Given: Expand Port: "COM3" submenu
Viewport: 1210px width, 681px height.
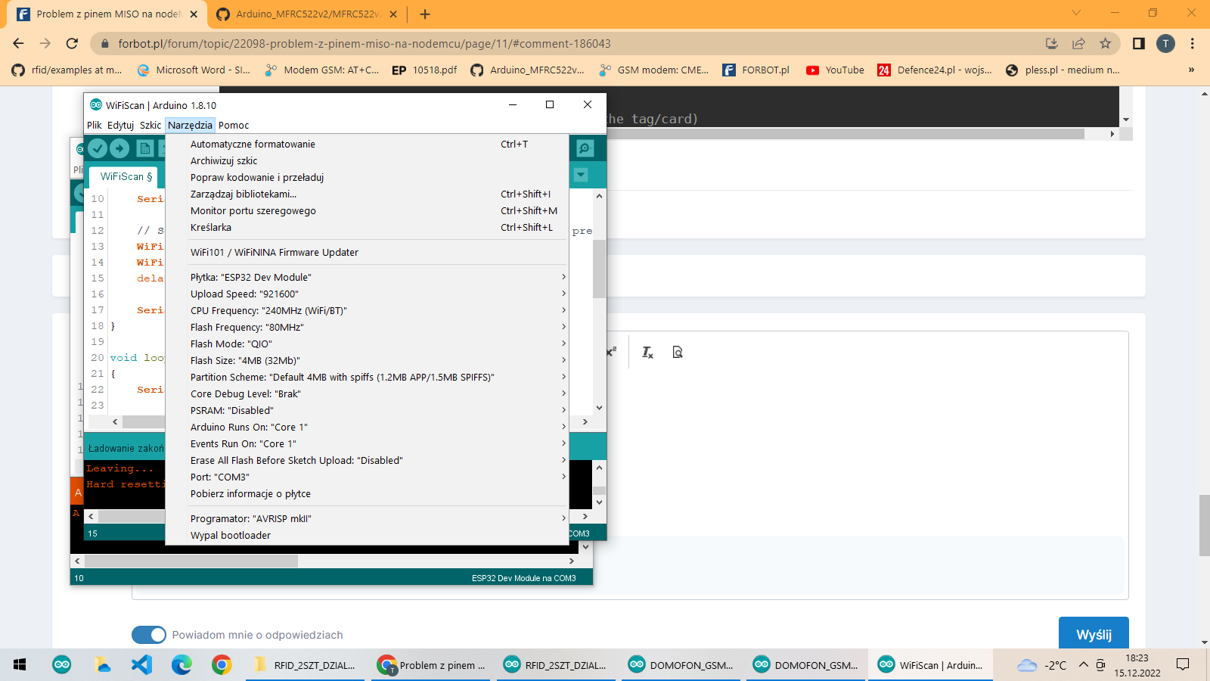Looking at the screenshot, I should pos(367,477).
